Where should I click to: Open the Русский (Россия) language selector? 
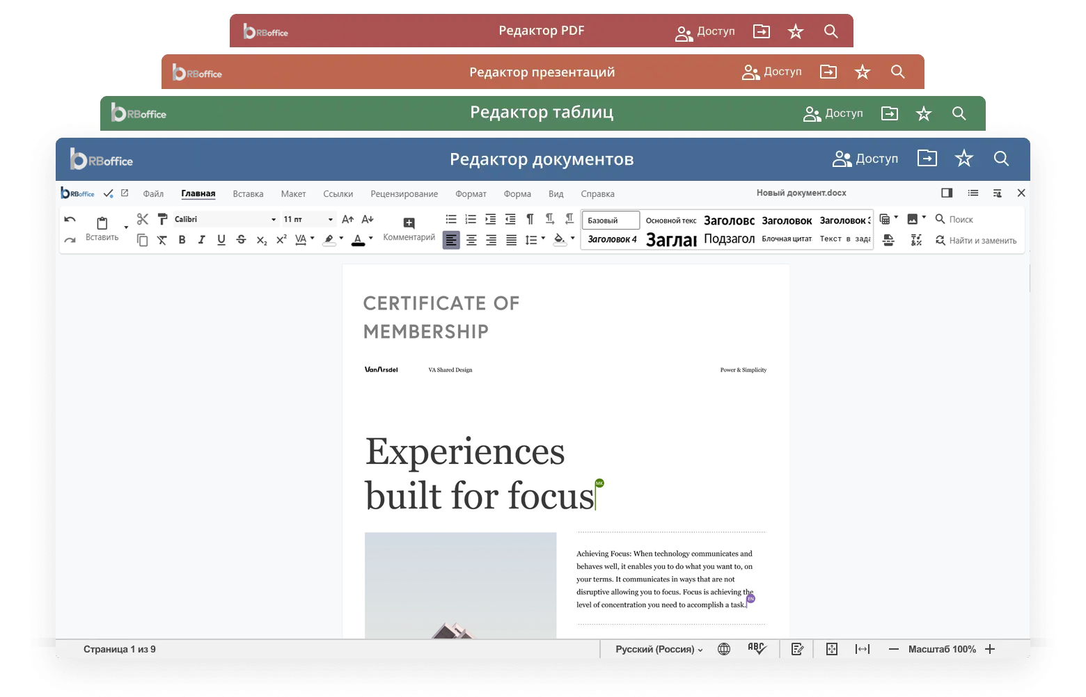tap(659, 649)
